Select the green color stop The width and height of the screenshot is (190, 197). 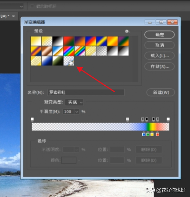(x=148, y=134)
